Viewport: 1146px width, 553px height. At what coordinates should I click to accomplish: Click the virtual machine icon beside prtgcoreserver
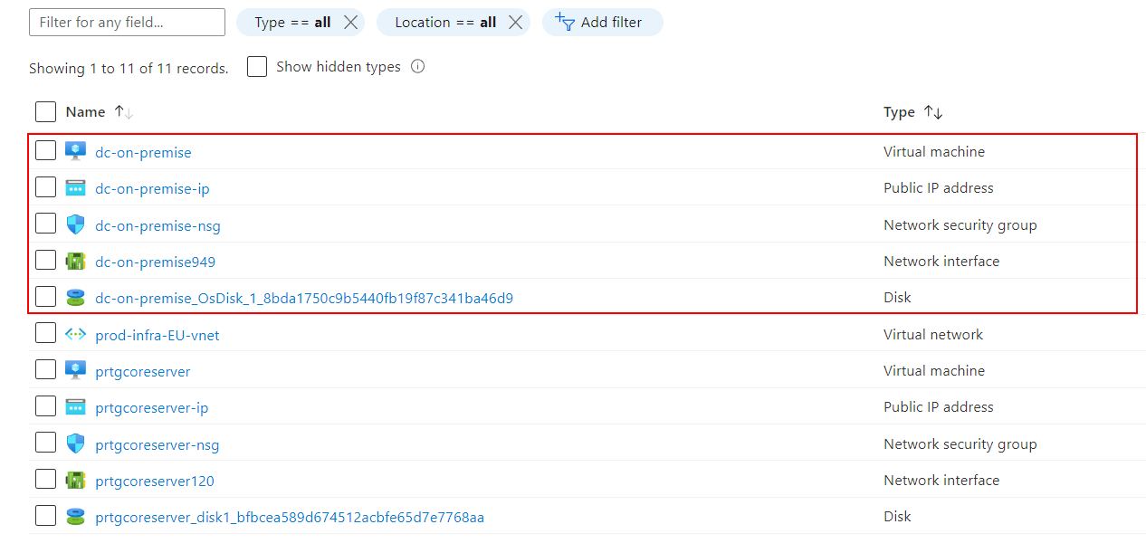(75, 370)
